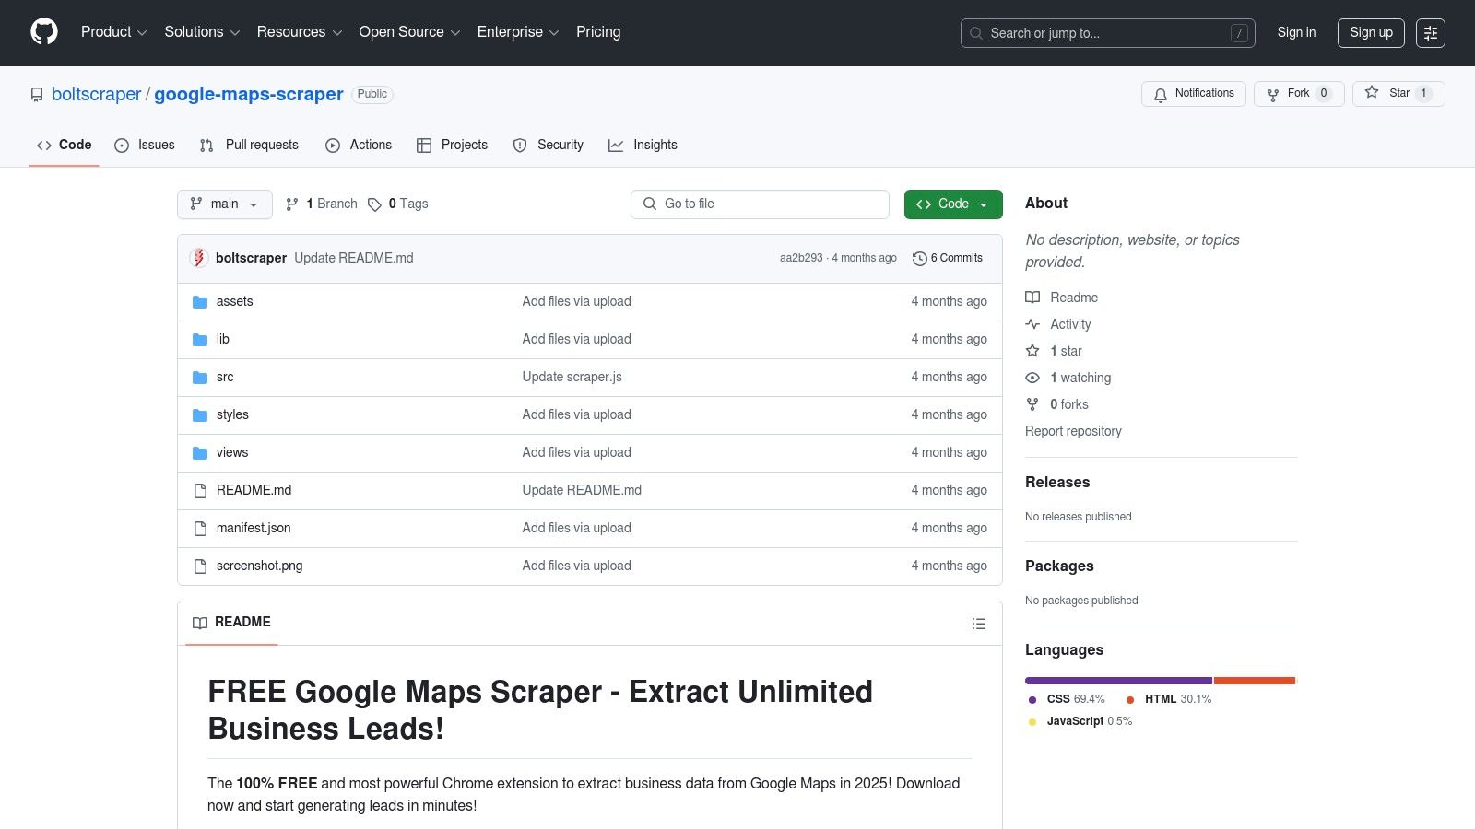Screen dimensions: 1475x829
Task: Open the Releases heading link
Action: (x=1057, y=482)
